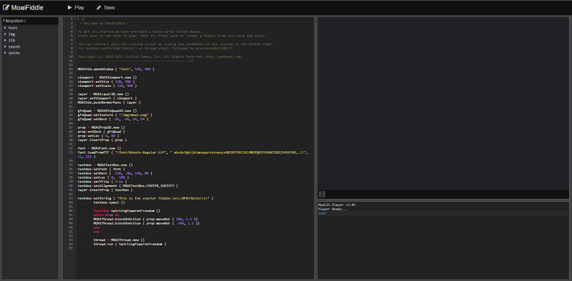The image size is (572, 281).
Task: Click the 'layer = MOAILayer2D.new ()' line
Action: pyautogui.click(x=103, y=94)
